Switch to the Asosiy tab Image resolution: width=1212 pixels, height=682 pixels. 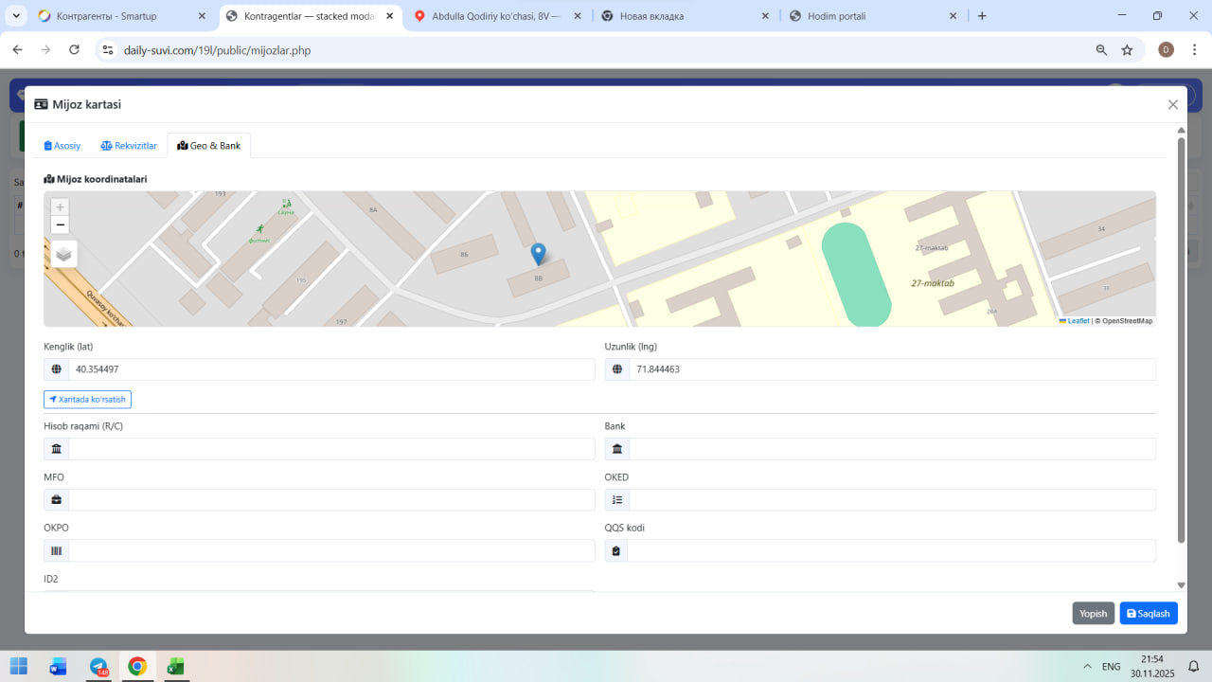pyautogui.click(x=62, y=146)
